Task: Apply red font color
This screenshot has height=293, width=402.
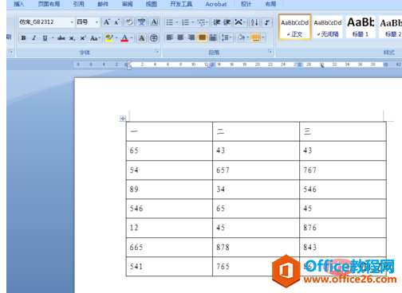Action: (x=124, y=38)
